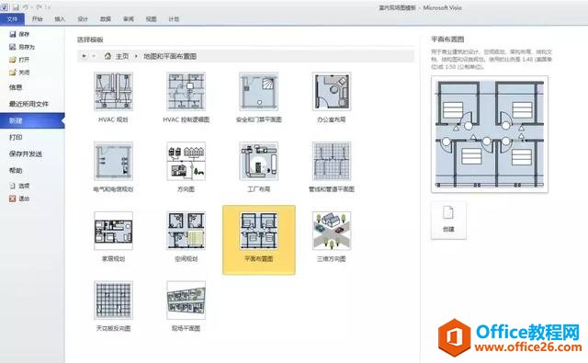Go back with the breadcrumb back arrow

pyautogui.click(x=84, y=56)
